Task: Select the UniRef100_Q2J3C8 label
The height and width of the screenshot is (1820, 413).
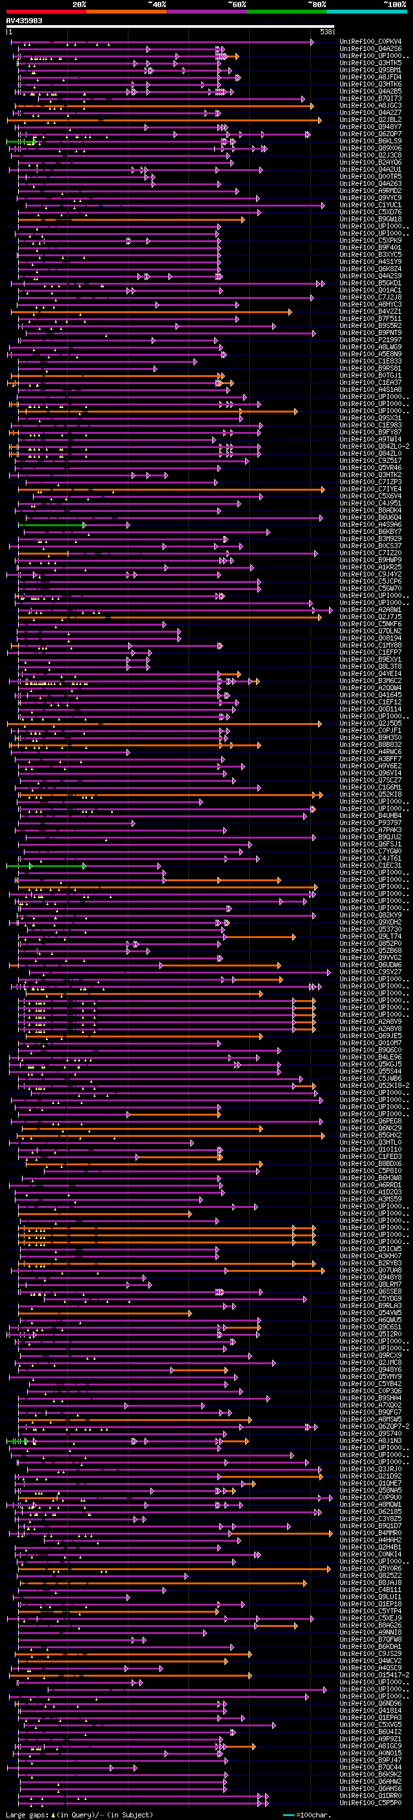Action: pos(370,156)
